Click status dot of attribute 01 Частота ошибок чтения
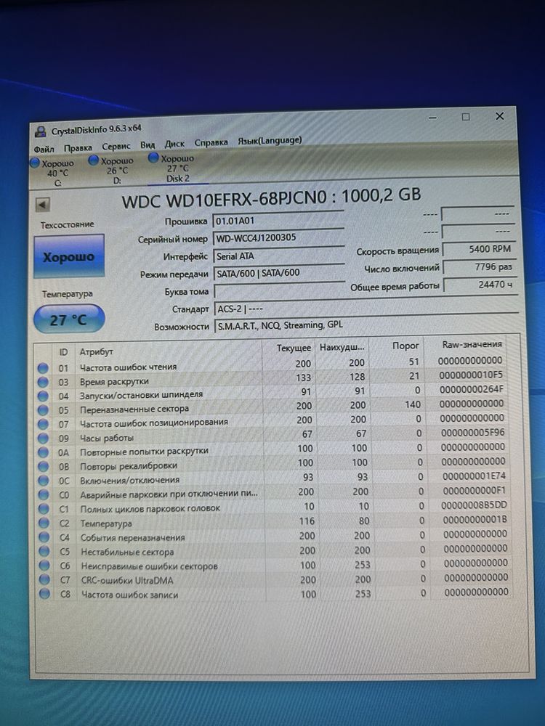Viewport: 545px width, 726px height. coord(43,368)
